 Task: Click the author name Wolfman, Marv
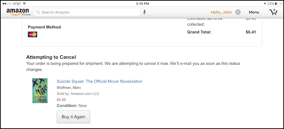[69, 88]
